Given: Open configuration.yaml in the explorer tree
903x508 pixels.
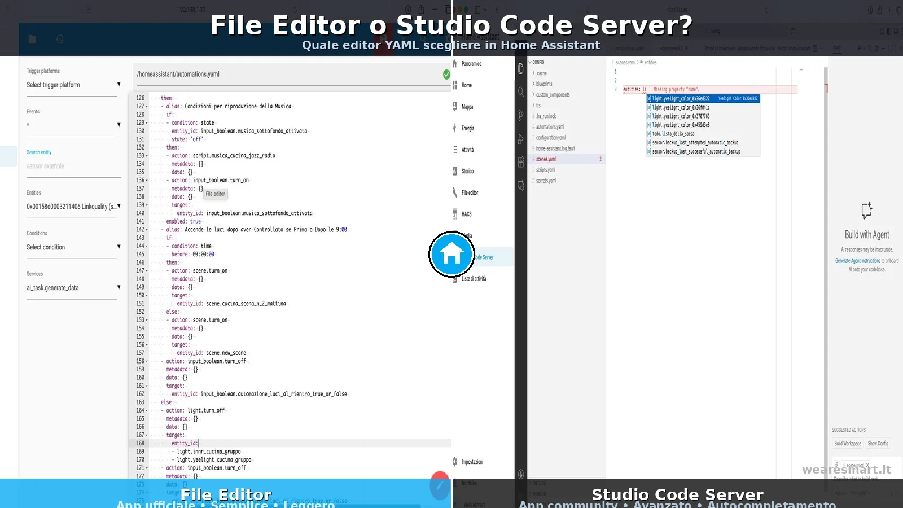Looking at the screenshot, I should point(566,138).
